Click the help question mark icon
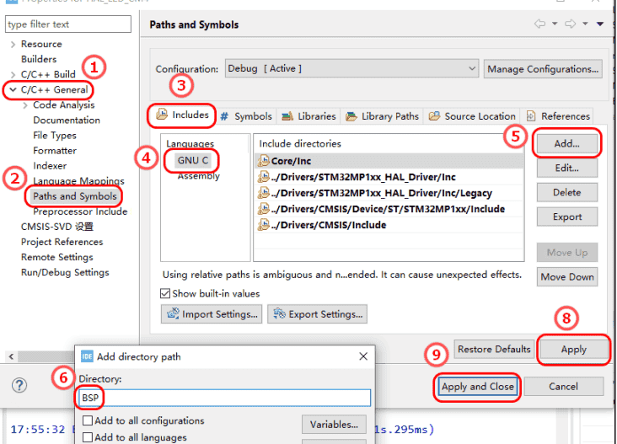 [x=19, y=386]
